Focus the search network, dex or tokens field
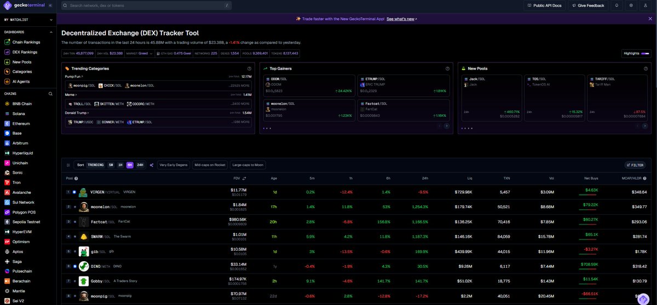 click(x=146, y=5)
